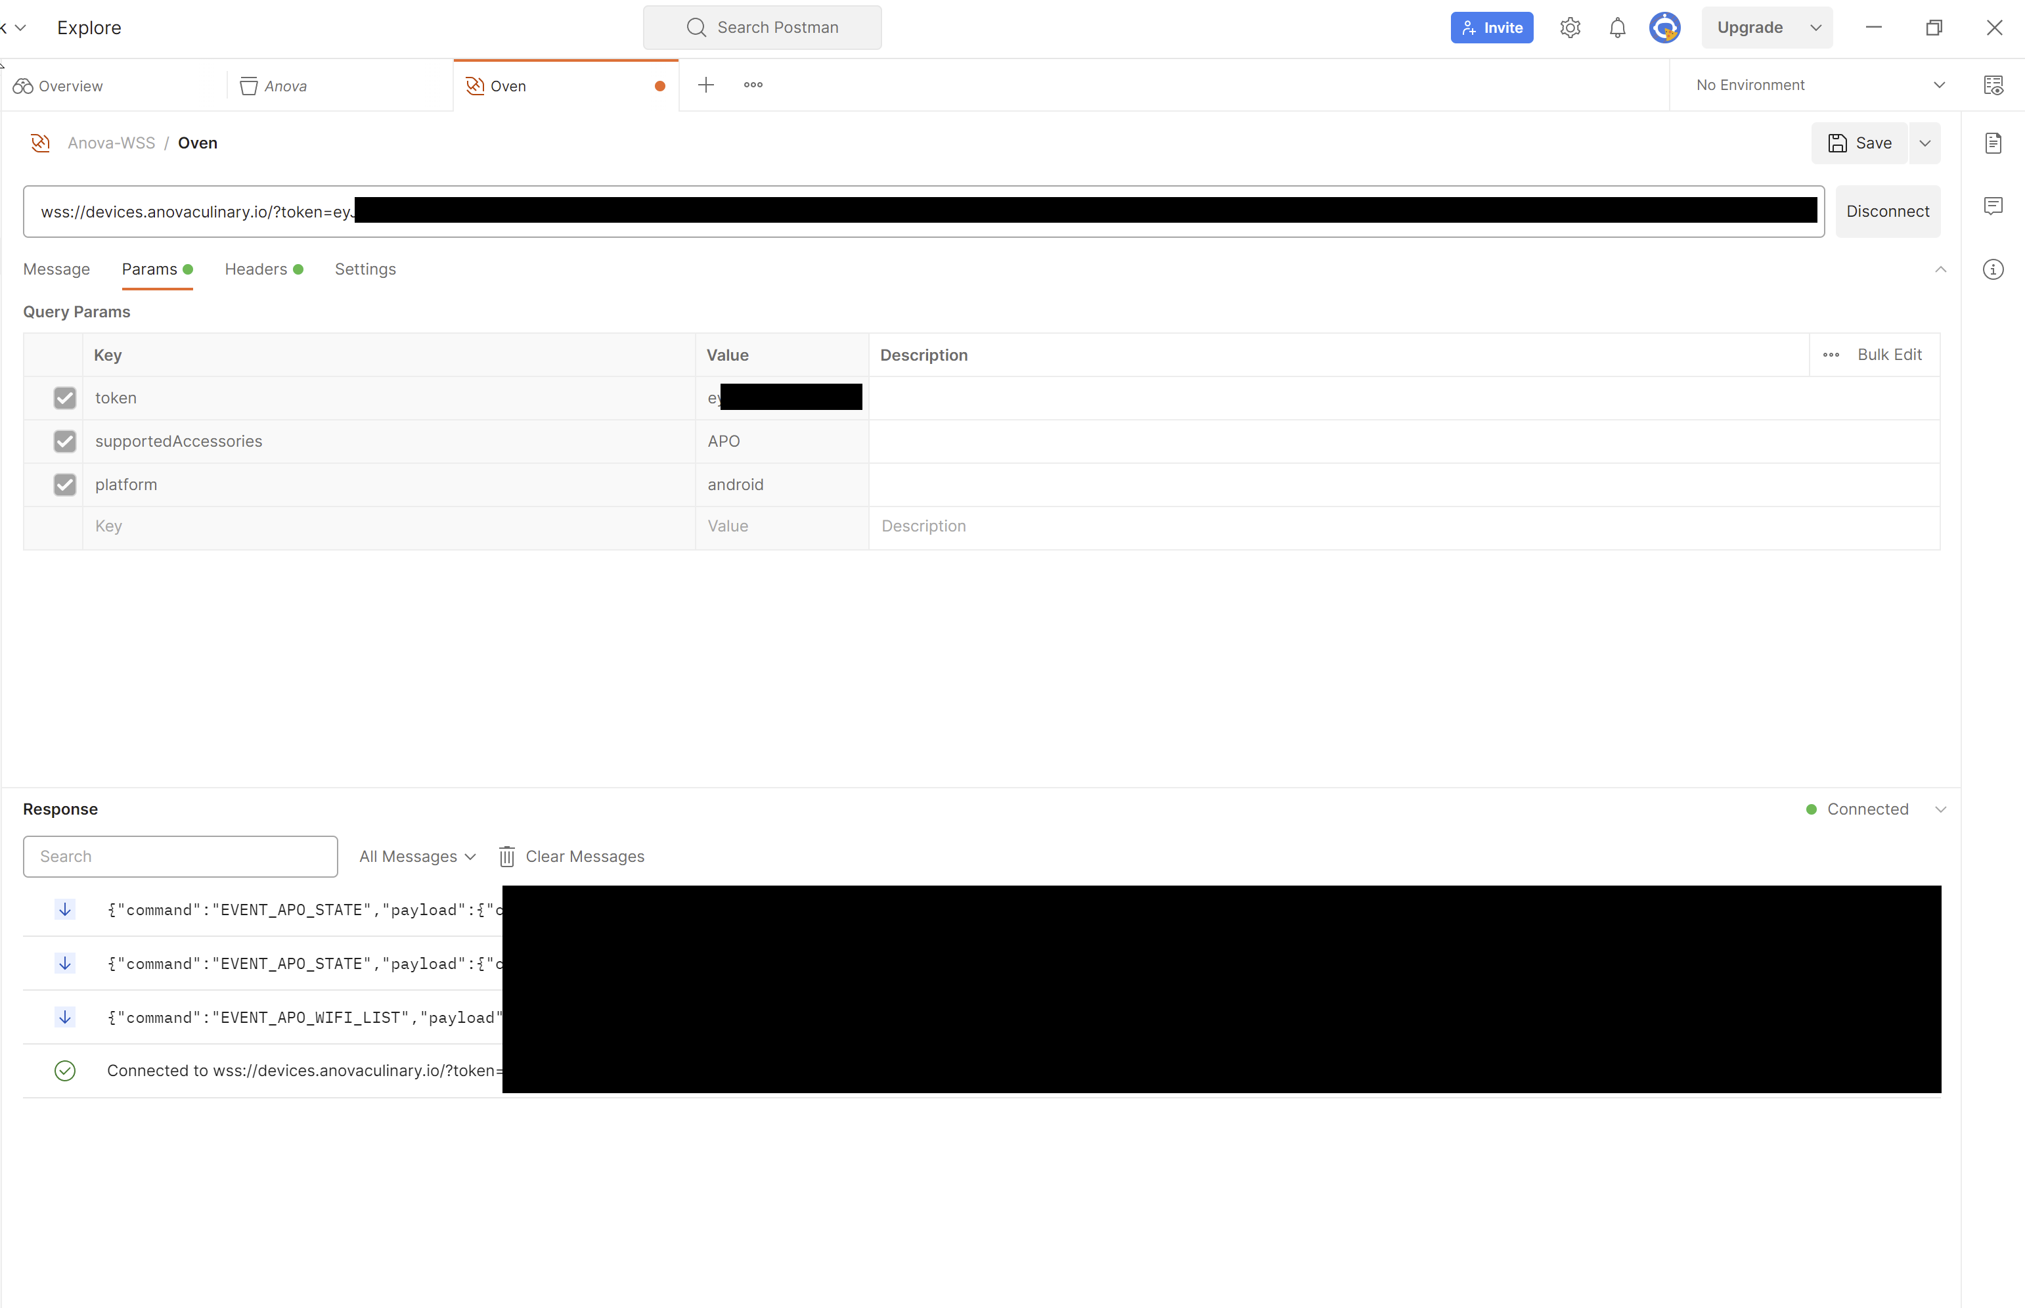Open the All Messages filter dropdown
Screen dimensions: 2025x1308
tap(417, 856)
